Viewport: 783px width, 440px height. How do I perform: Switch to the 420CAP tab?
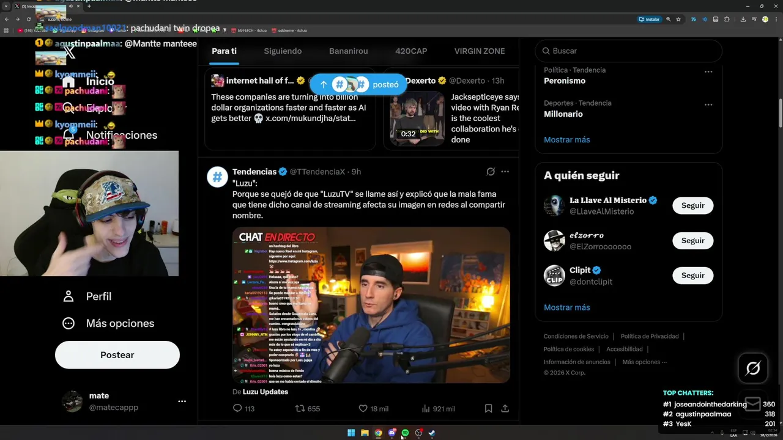(x=411, y=51)
